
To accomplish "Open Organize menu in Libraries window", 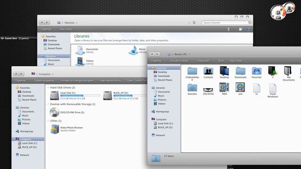I will pyautogui.click(x=46, y=29).
